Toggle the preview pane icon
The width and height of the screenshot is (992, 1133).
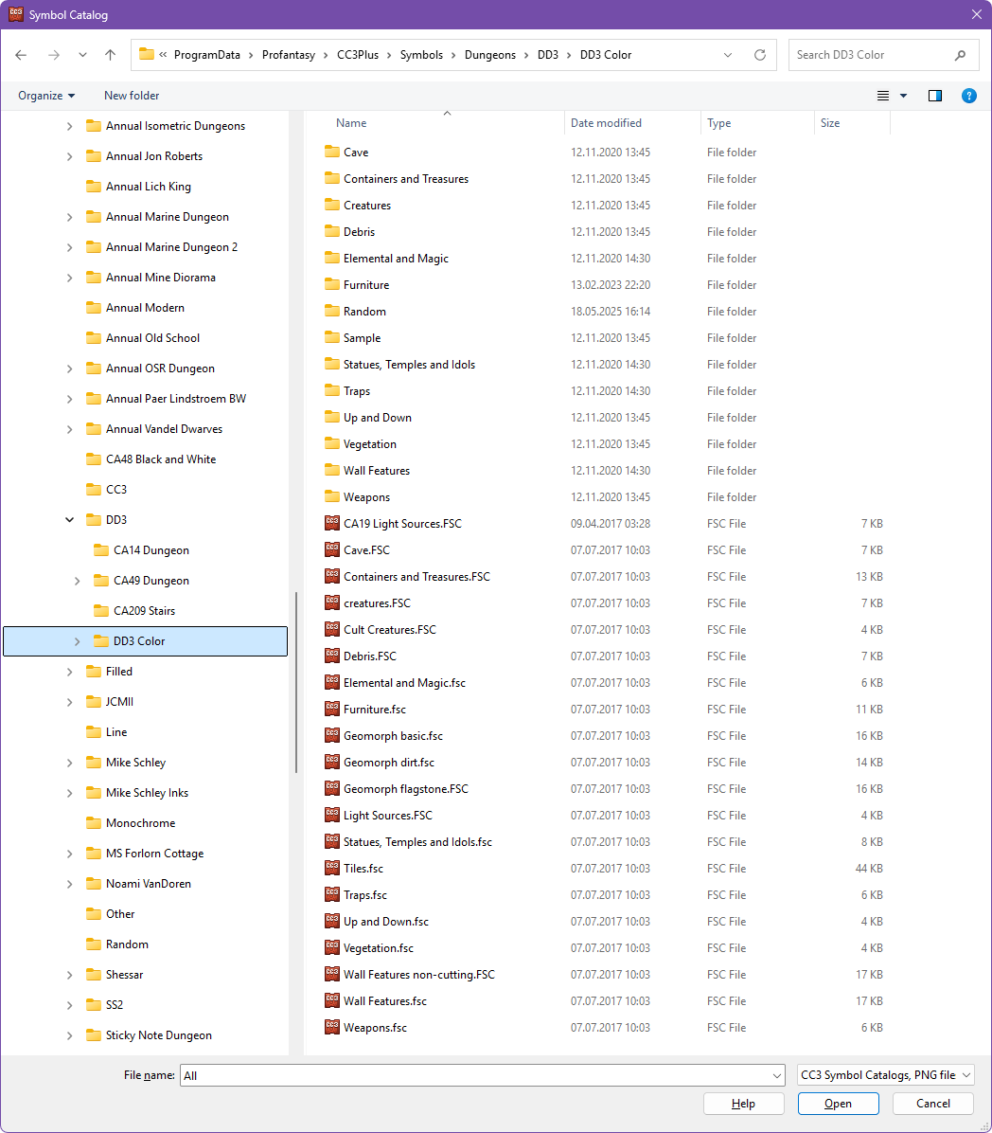(935, 96)
